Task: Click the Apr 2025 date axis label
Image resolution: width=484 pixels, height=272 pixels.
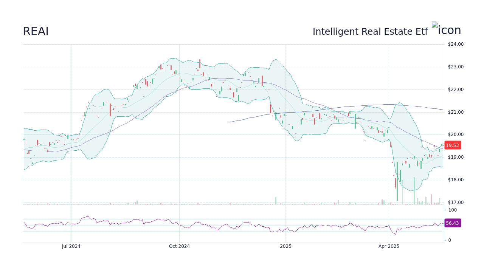Action: pyautogui.click(x=389, y=246)
